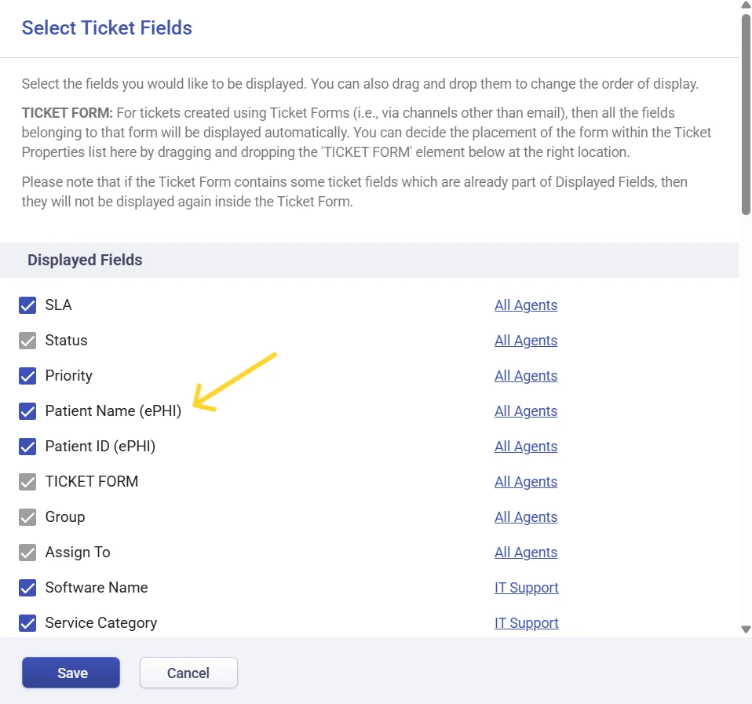Select the Patient ID (ePHI) label
The image size is (752, 704).
click(x=100, y=447)
